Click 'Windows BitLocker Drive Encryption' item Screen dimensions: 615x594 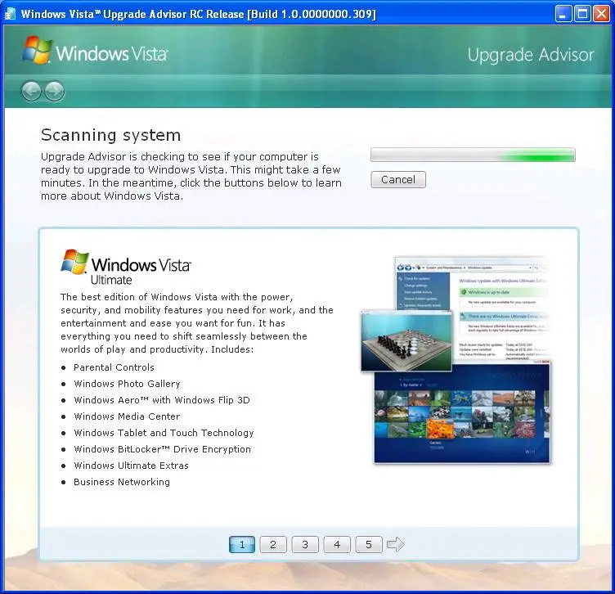pyautogui.click(x=163, y=449)
